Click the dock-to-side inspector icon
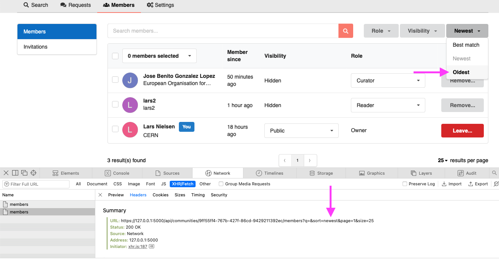The image size is (499, 259). [x=15, y=173]
